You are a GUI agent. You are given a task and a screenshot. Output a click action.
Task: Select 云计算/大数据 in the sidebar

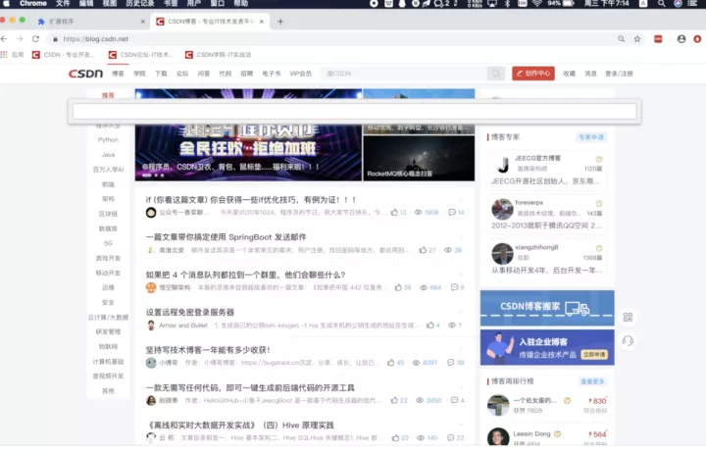pyautogui.click(x=108, y=317)
